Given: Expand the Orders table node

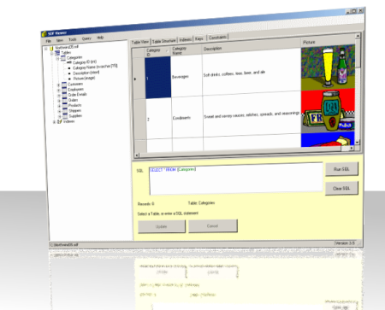Looking at the screenshot, I should click(x=59, y=101).
